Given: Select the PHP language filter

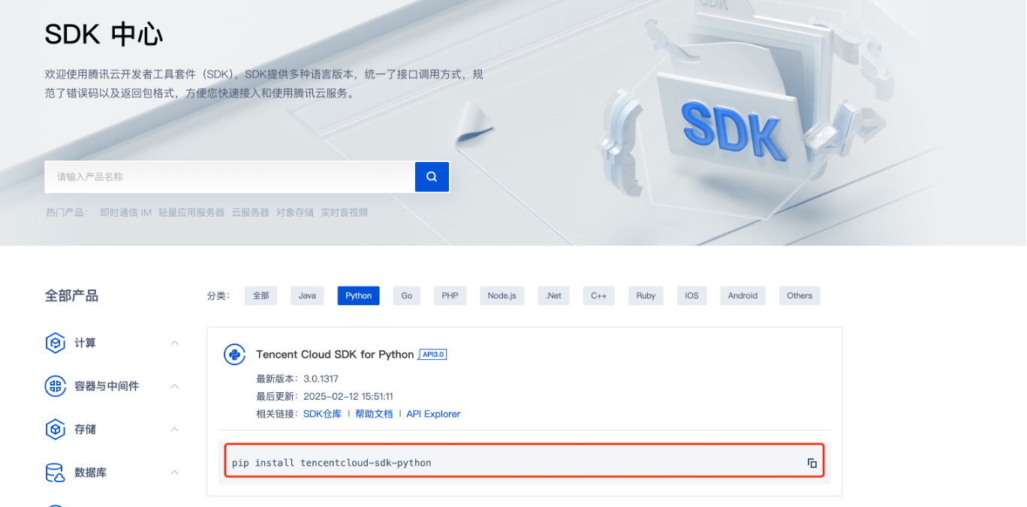Looking at the screenshot, I should pos(450,295).
